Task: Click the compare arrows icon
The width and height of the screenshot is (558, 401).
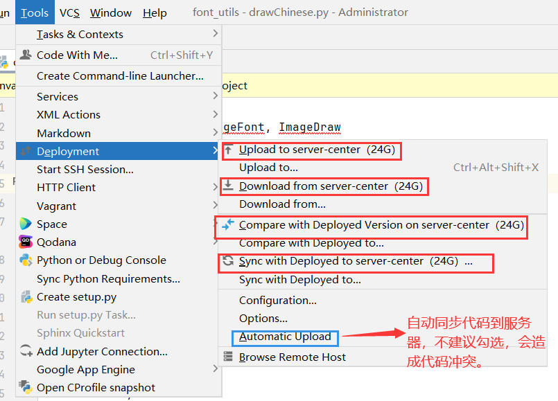Action: [x=228, y=224]
